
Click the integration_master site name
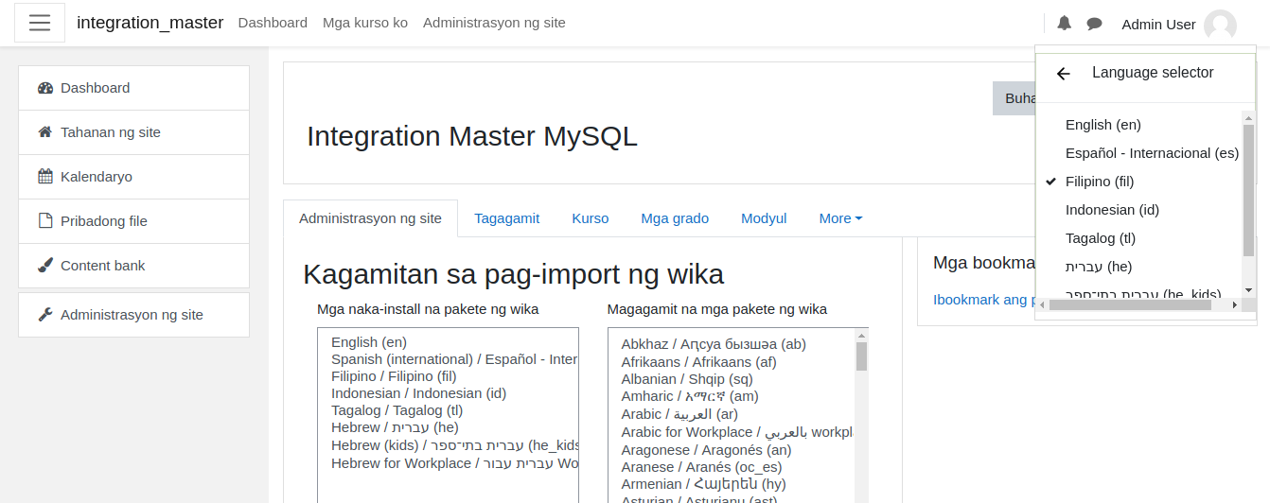[150, 23]
